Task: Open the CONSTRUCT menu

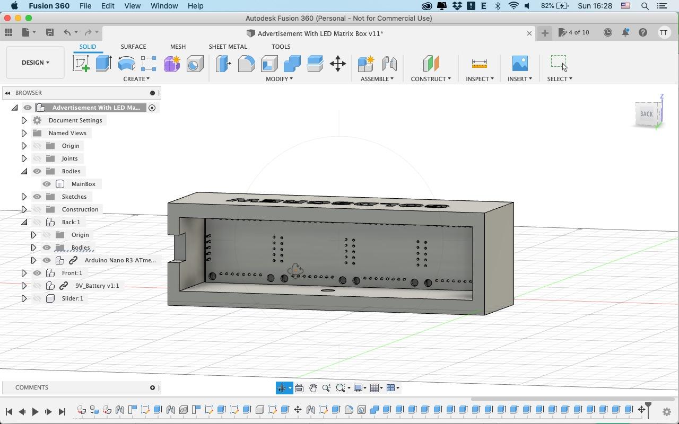Action: click(430, 79)
